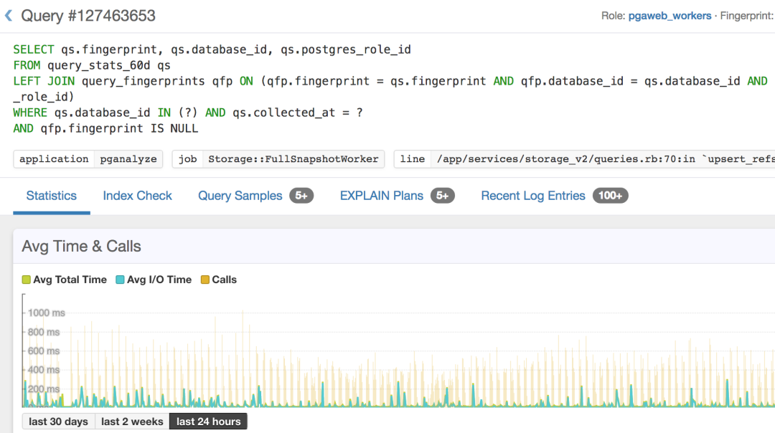775x433 pixels.
Task: Select the last 30 days range
Action: tap(58, 422)
